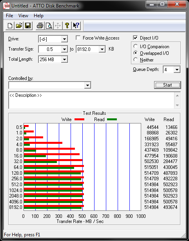Screen dimensions: 189x241
Task: Open a saved benchmark file icon
Action: pos(19,25)
